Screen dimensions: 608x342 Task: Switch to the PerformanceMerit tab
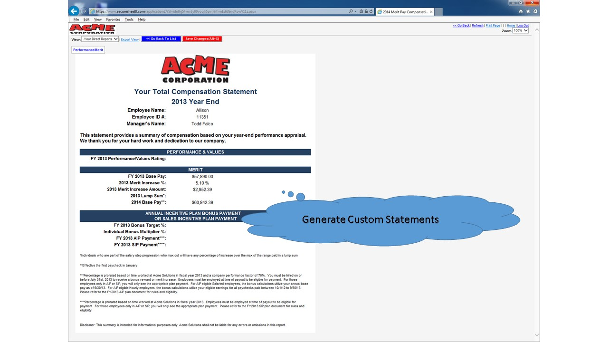click(88, 50)
